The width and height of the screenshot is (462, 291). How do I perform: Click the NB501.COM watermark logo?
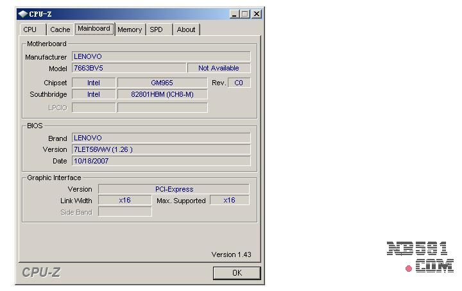[x=420, y=258]
